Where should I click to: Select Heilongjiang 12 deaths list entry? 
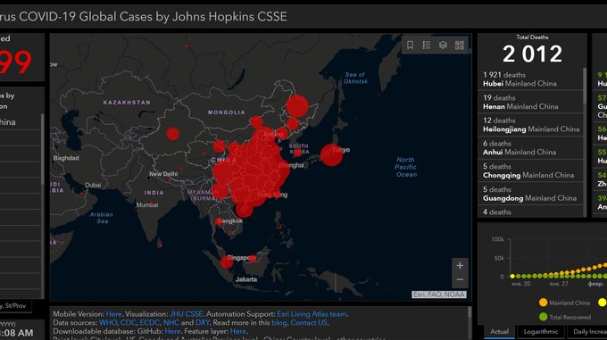530,125
